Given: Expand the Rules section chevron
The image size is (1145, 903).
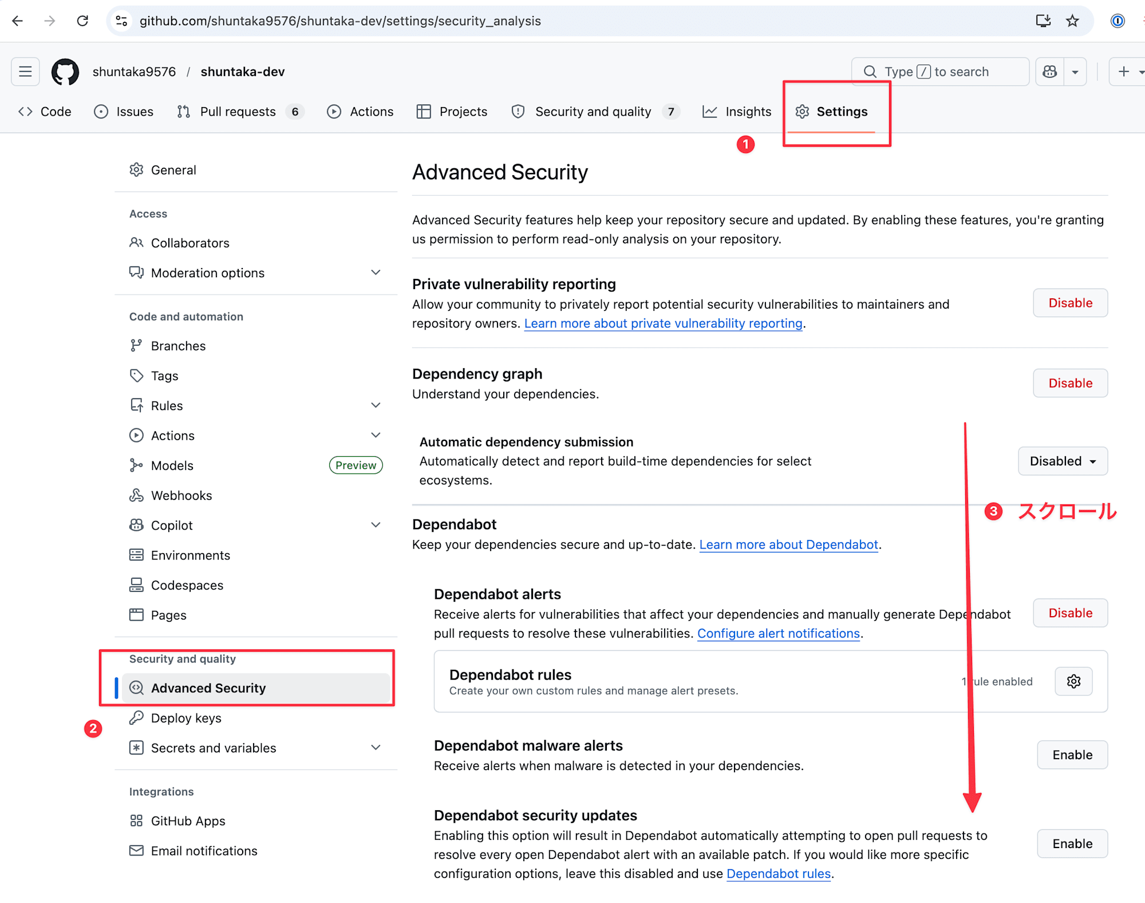Looking at the screenshot, I should pyautogui.click(x=376, y=405).
